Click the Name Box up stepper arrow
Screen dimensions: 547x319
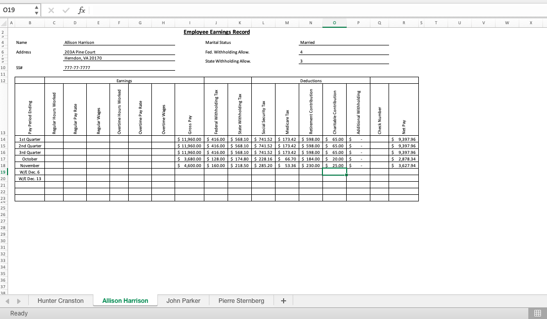(36, 7)
